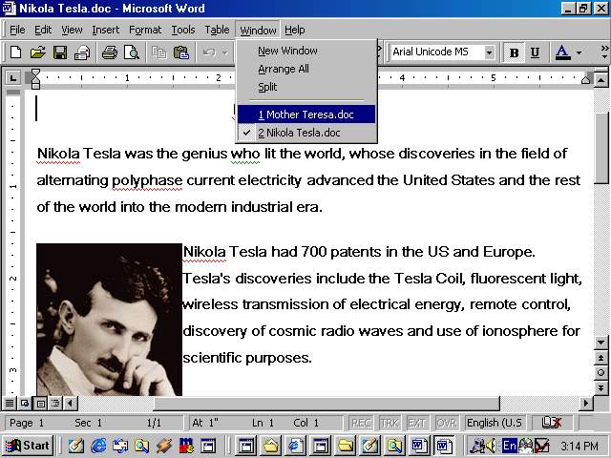Image resolution: width=611 pixels, height=458 pixels.
Task: Click the 3:14 PM clock
Action: pos(579,446)
